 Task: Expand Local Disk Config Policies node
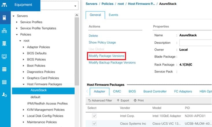point(23,116)
